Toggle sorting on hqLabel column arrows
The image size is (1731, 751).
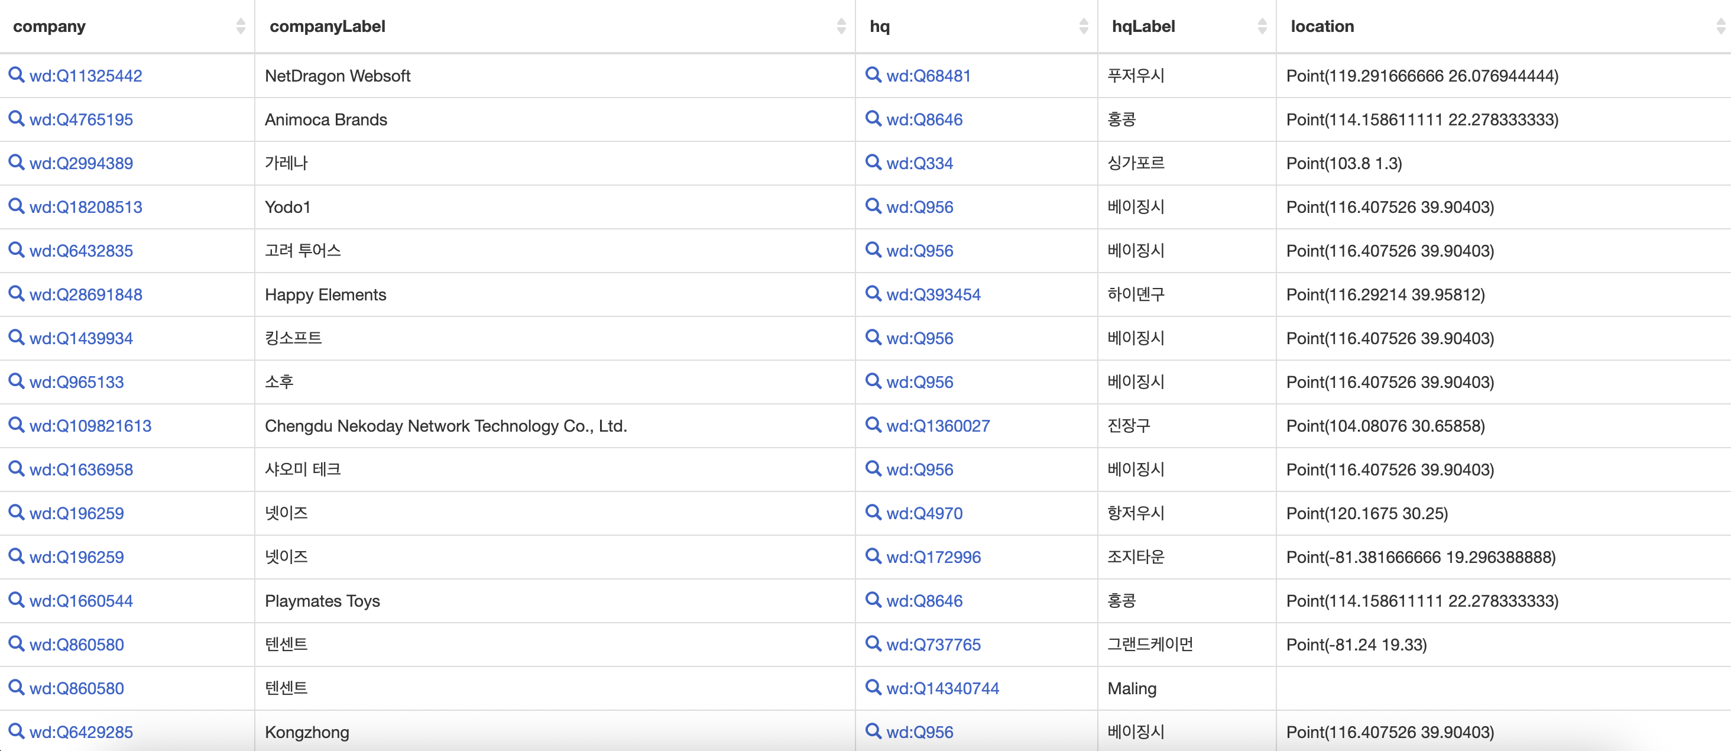coord(1262,26)
